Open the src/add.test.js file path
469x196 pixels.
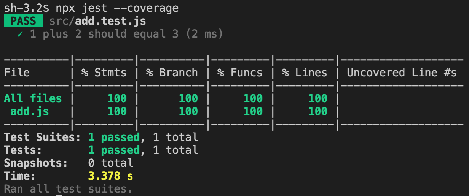[97, 21]
